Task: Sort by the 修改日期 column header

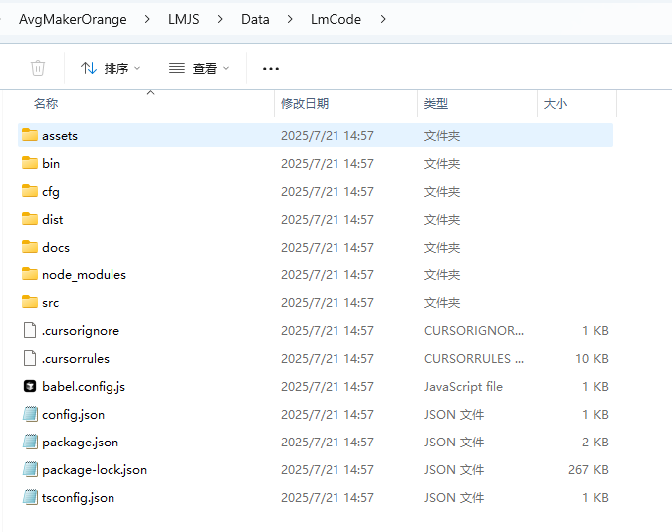Action: coord(305,103)
